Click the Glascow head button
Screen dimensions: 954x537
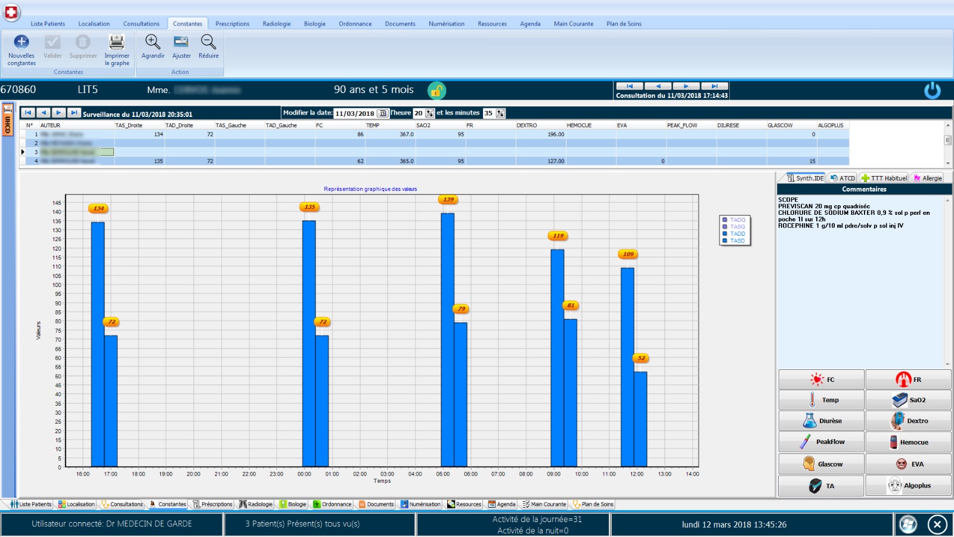(x=821, y=464)
